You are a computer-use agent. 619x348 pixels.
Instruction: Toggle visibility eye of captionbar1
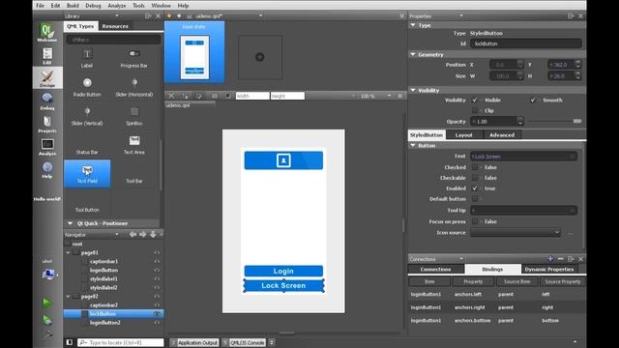(157, 261)
